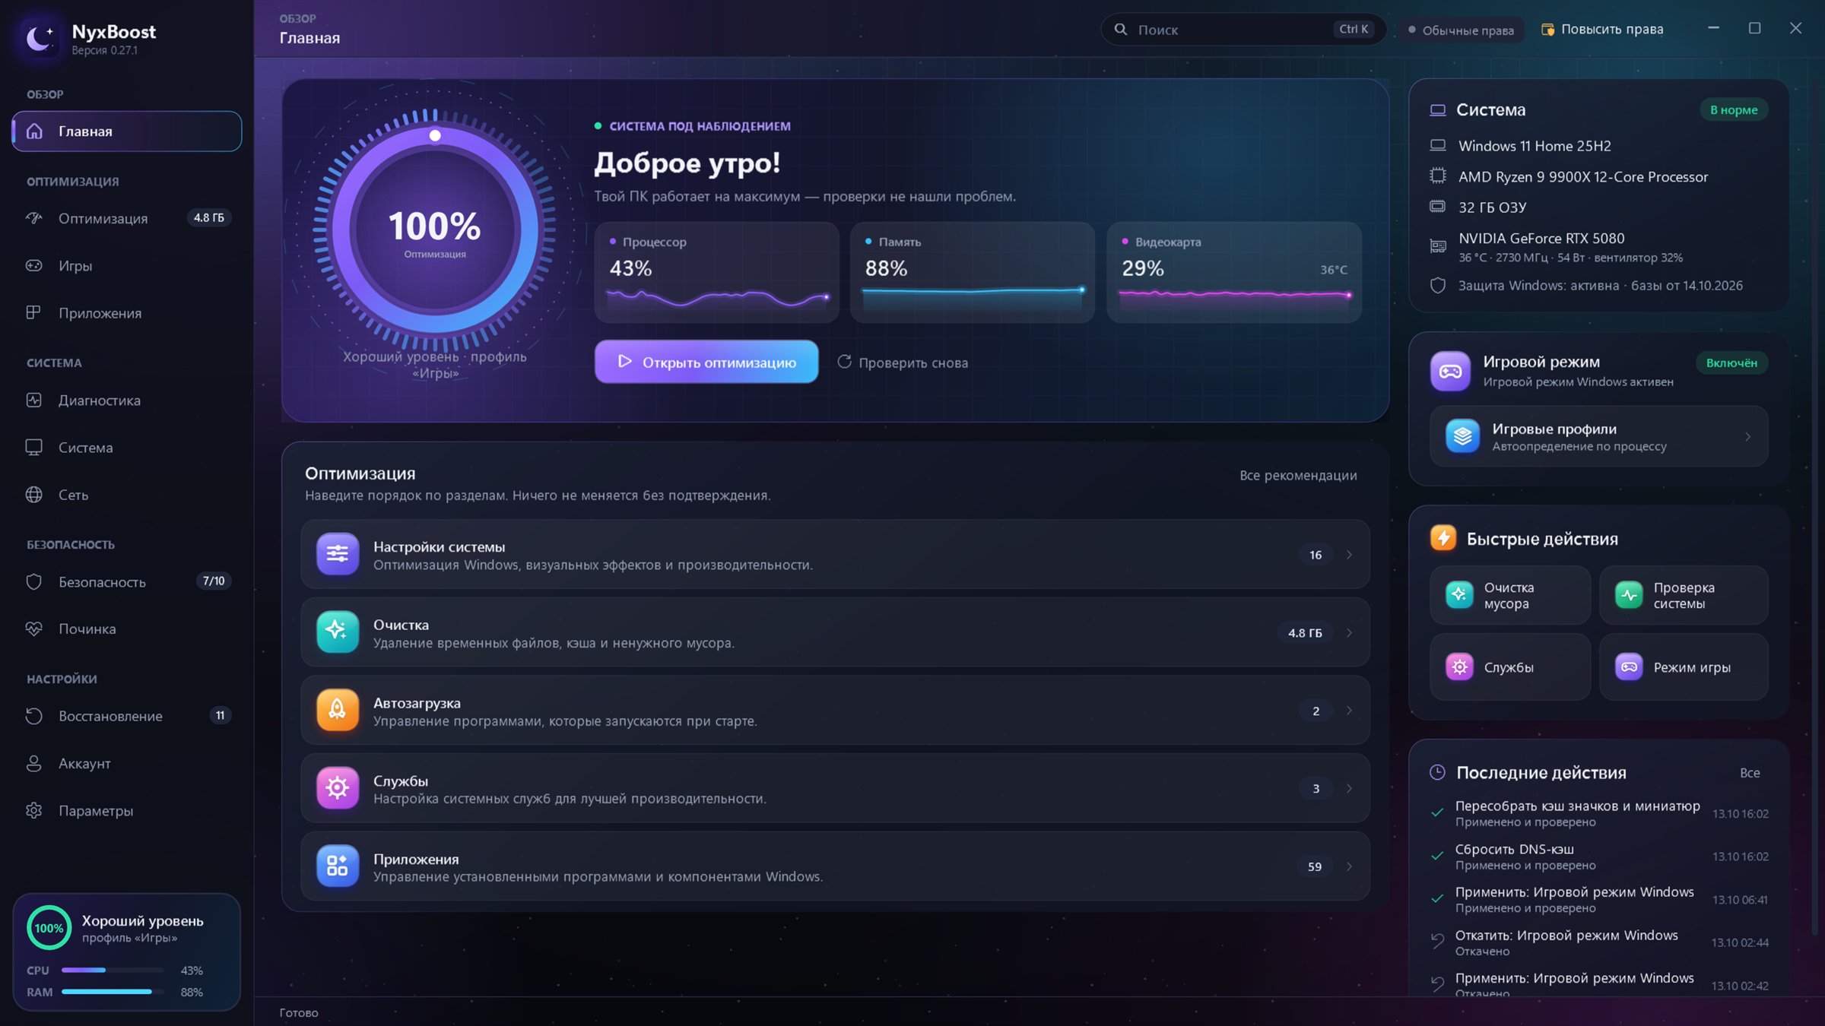Select Безопасность in the sidebar
This screenshot has height=1026, width=1825.
coord(127,582)
